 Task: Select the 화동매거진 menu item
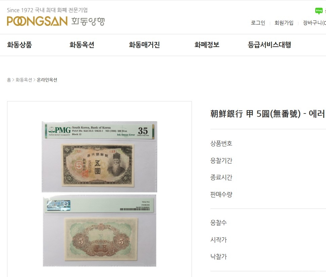(144, 45)
